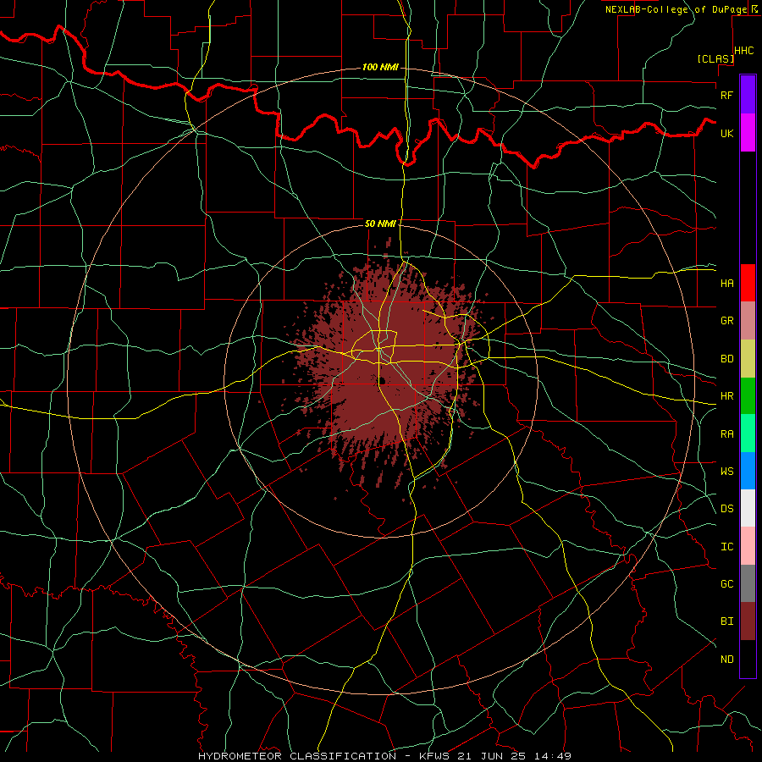Click the UK magenta legend swatch
This screenshot has width=762, height=762.
(748, 133)
